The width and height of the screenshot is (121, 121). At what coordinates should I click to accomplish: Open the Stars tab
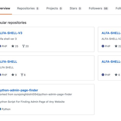coord(76,8)
